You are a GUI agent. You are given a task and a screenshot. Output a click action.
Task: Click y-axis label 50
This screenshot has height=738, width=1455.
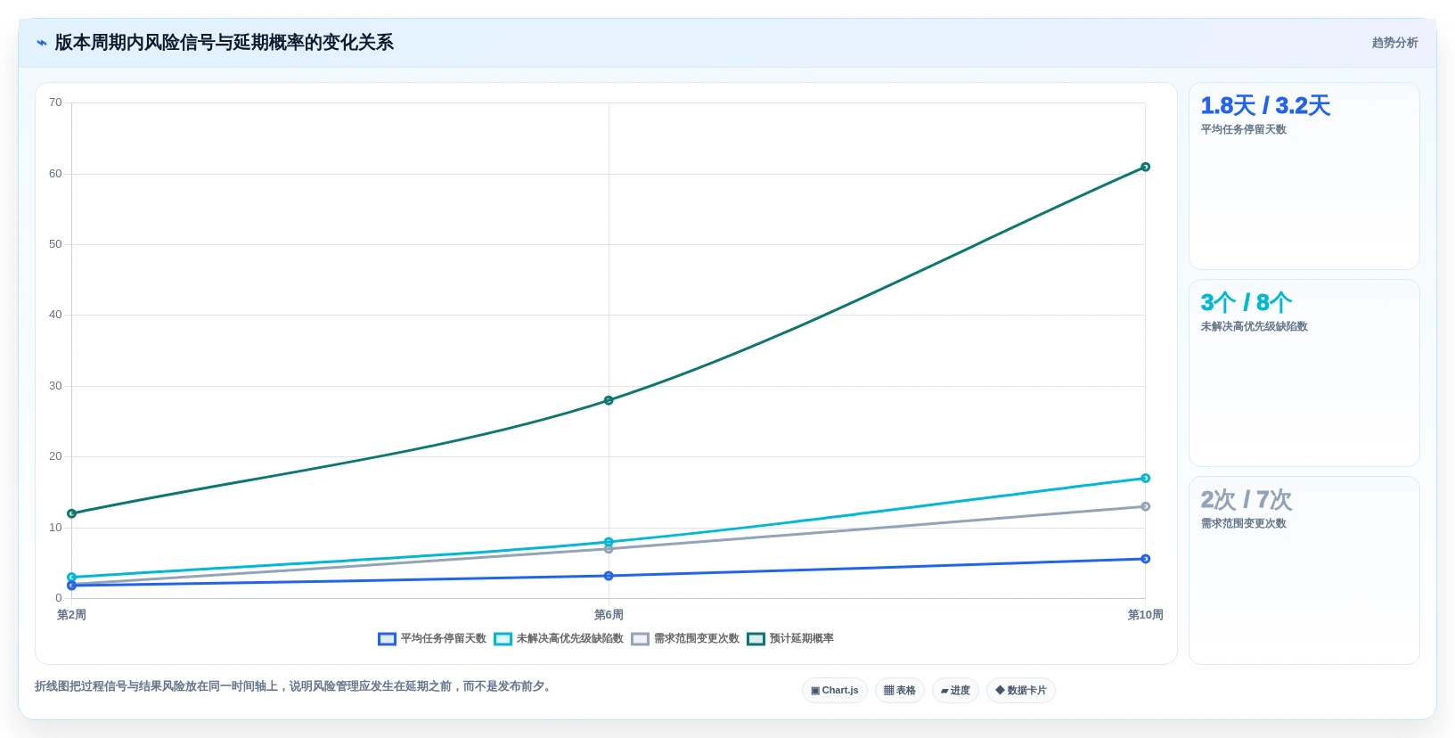click(x=55, y=244)
